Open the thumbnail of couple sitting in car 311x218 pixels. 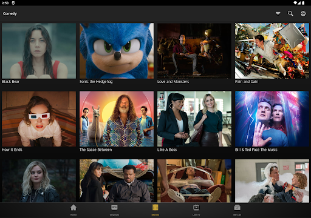point(117,181)
